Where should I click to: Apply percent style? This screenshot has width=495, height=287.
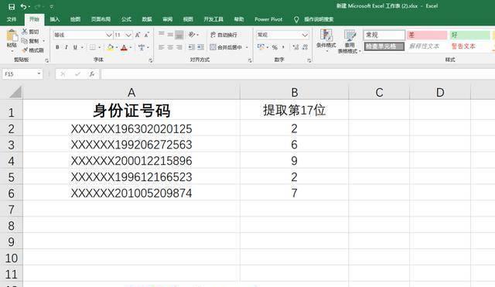275,47
